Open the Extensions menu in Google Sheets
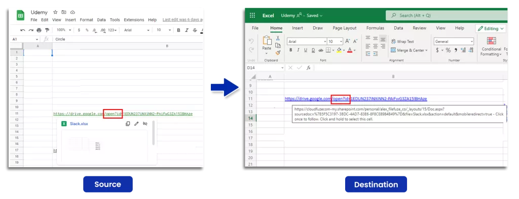 (134, 20)
